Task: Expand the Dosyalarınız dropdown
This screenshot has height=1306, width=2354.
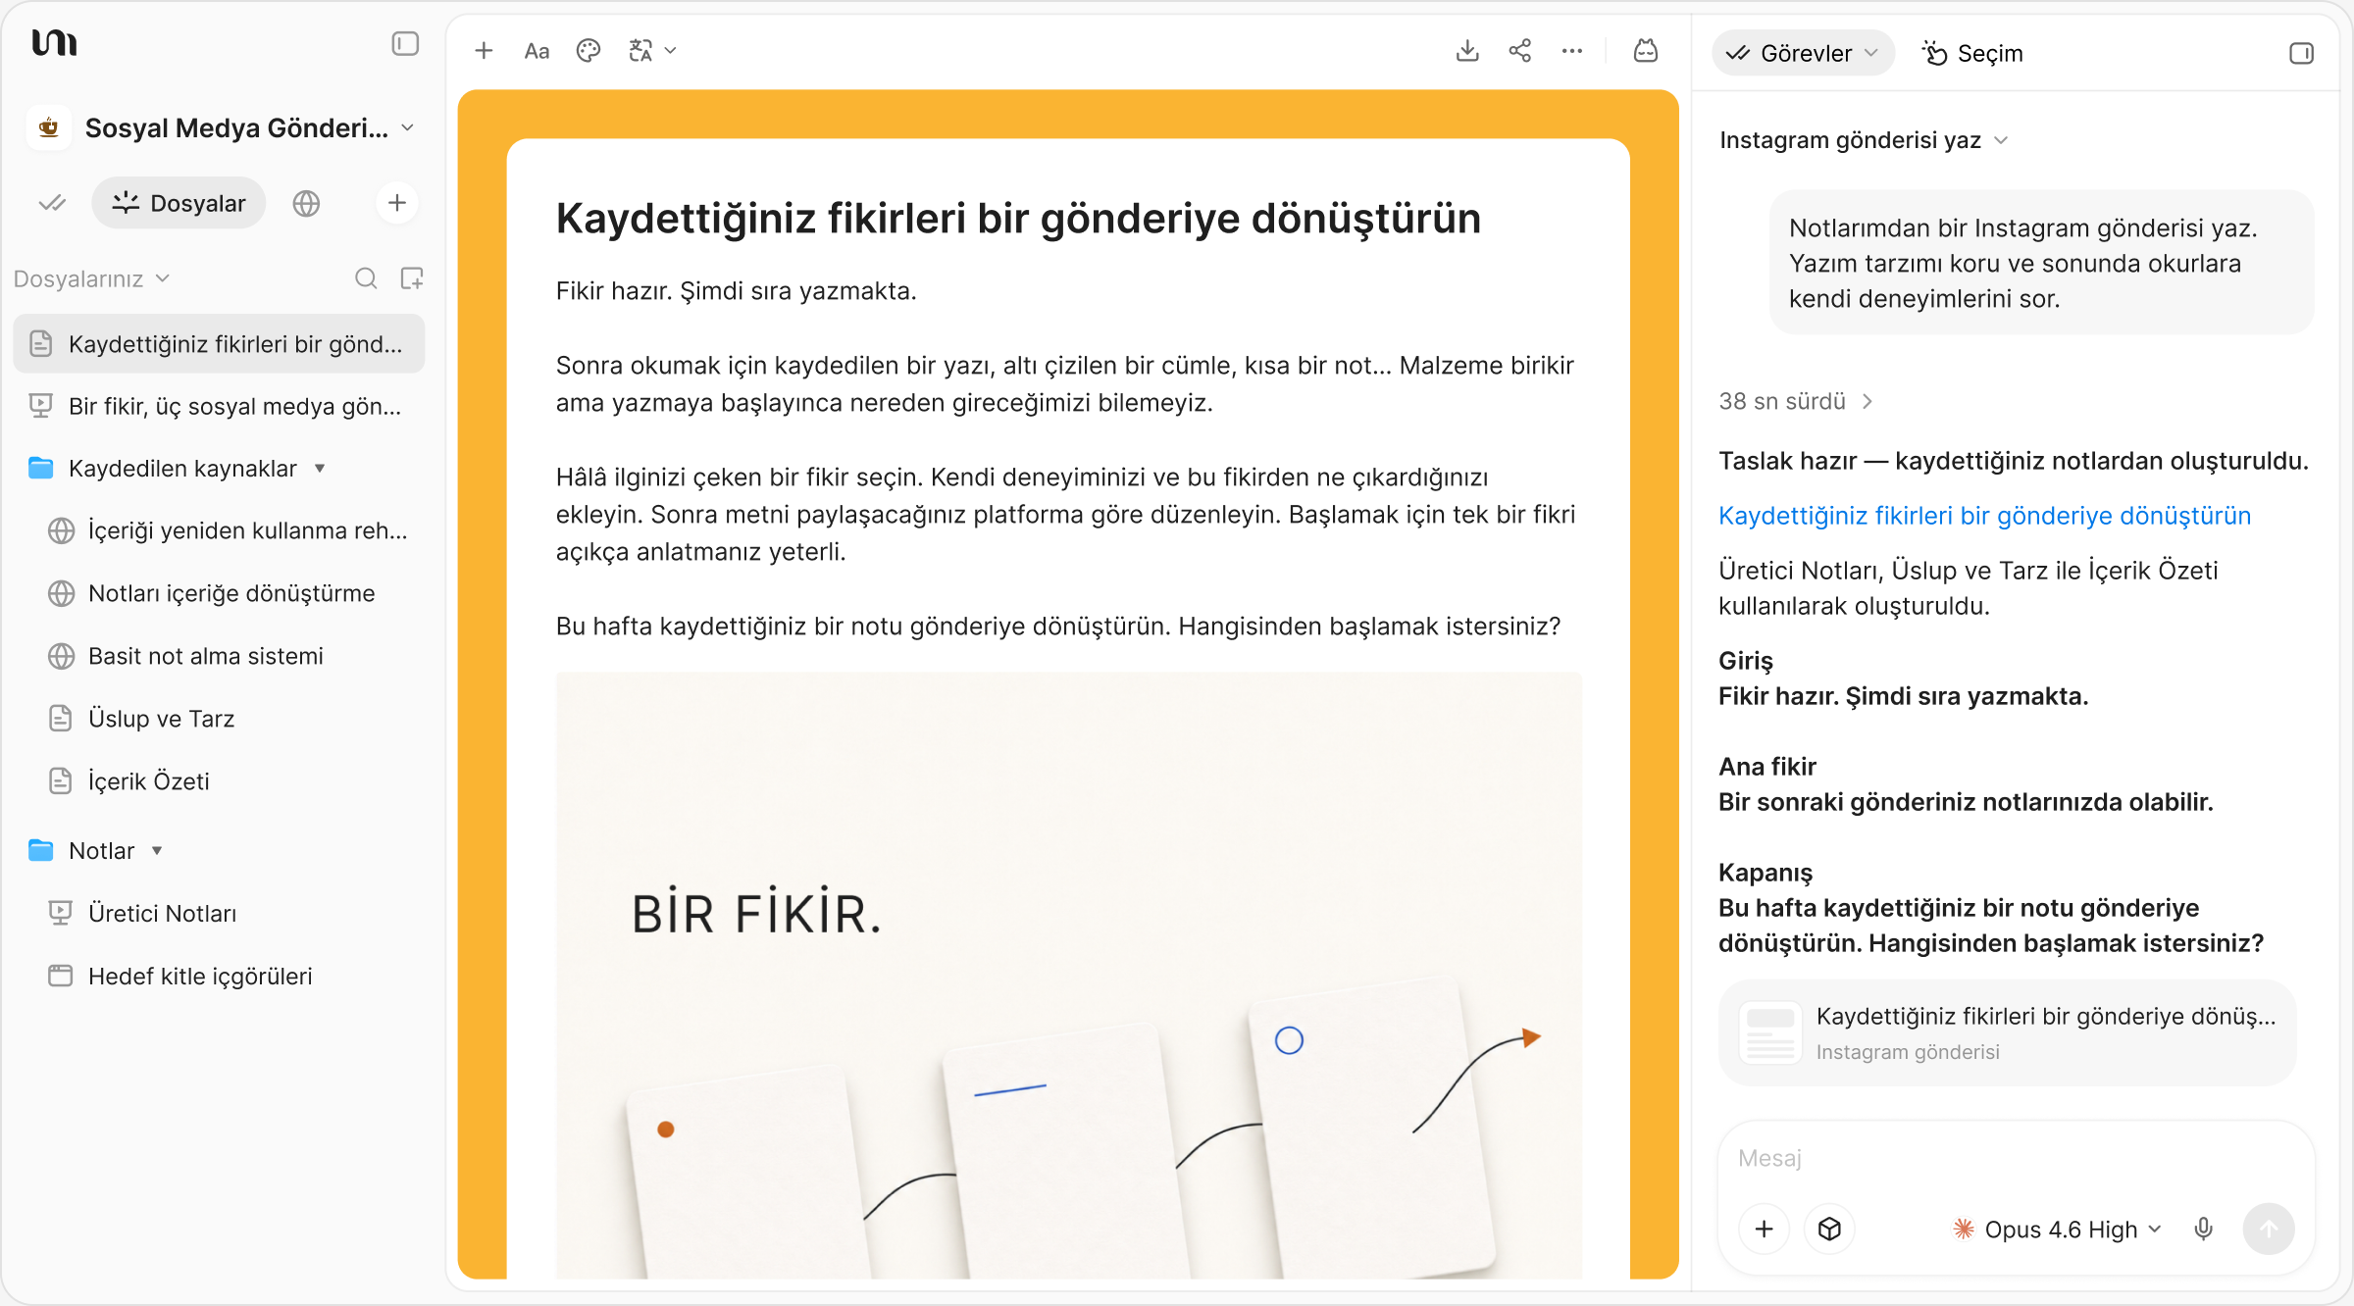Action: click(92, 278)
